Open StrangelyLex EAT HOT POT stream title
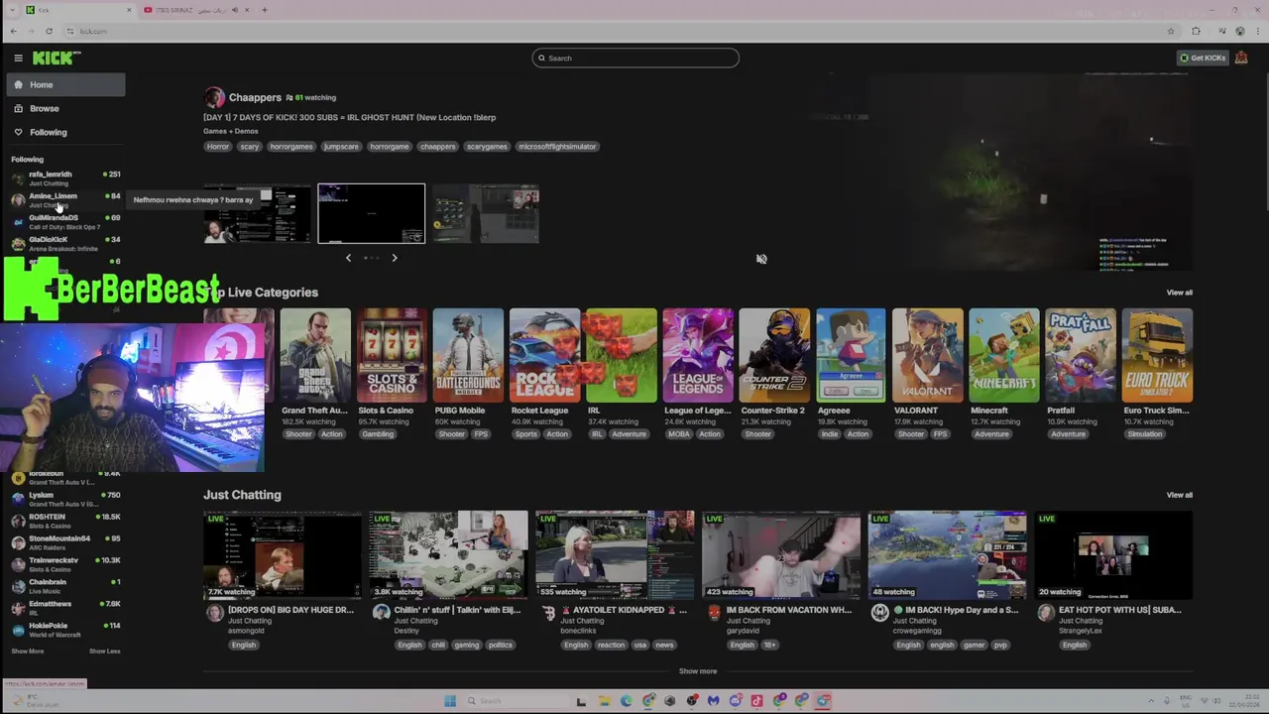This screenshot has height=714, width=1269. pos(1120,611)
